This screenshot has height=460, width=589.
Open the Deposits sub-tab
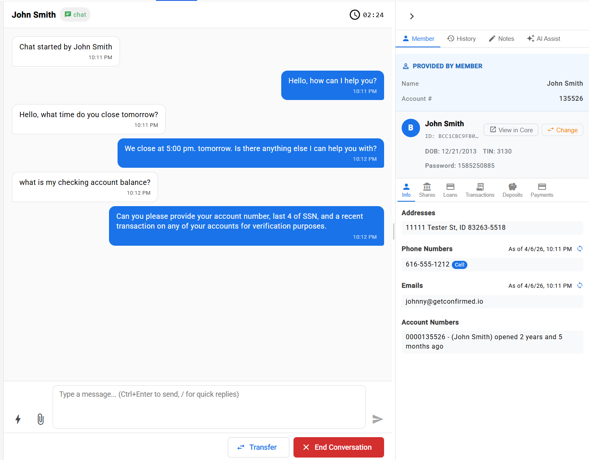point(512,190)
